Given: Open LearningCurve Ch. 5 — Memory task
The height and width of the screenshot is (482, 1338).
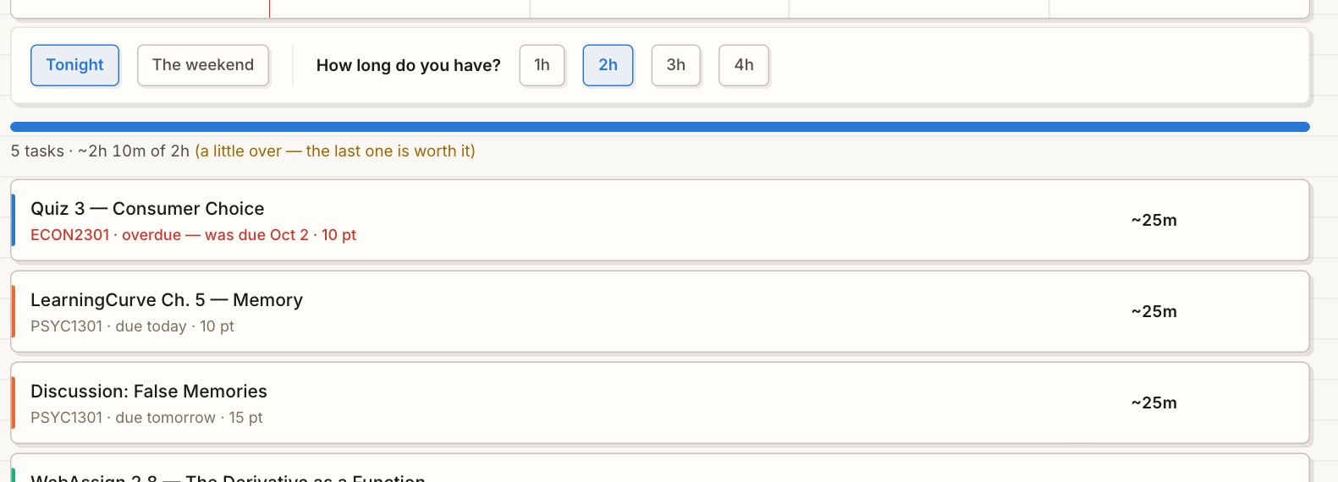Looking at the screenshot, I should click(x=660, y=311).
